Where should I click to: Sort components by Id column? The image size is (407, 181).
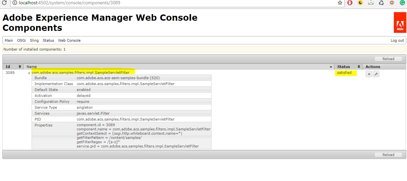pos(13,67)
